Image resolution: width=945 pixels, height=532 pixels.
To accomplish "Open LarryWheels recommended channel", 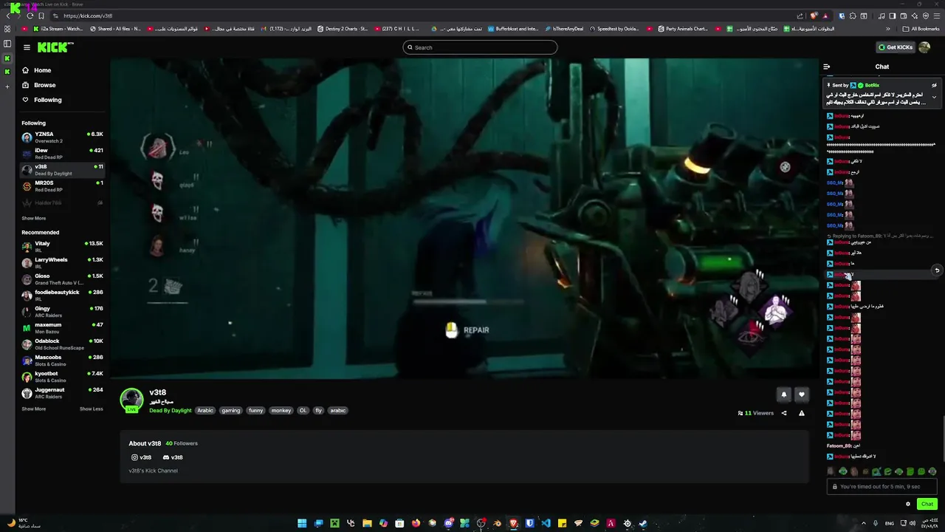I will [63, 263].
